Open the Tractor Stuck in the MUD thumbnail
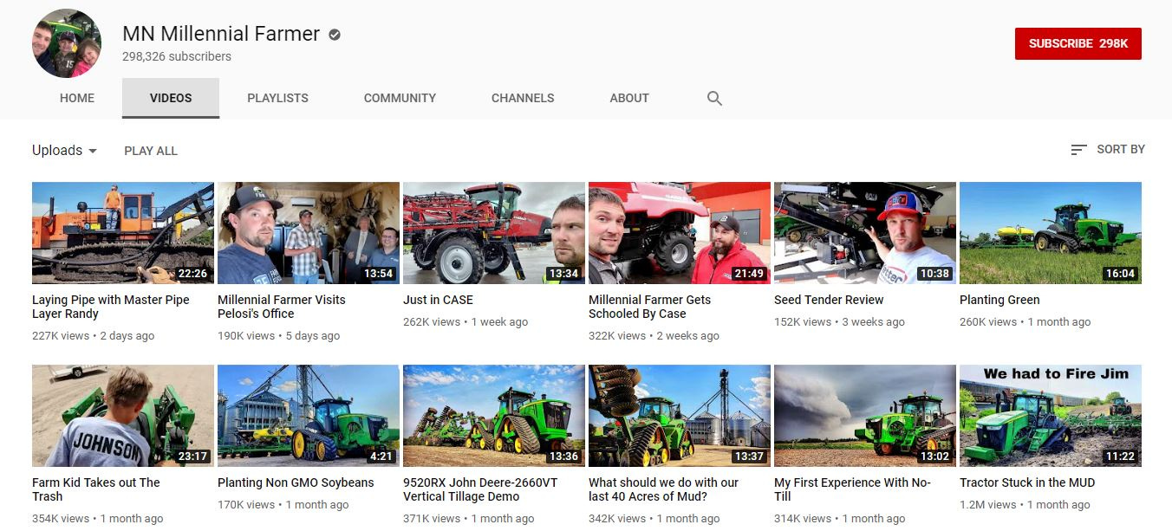Viewport: 1172px width, 531px height. (x=1051, y=416)
